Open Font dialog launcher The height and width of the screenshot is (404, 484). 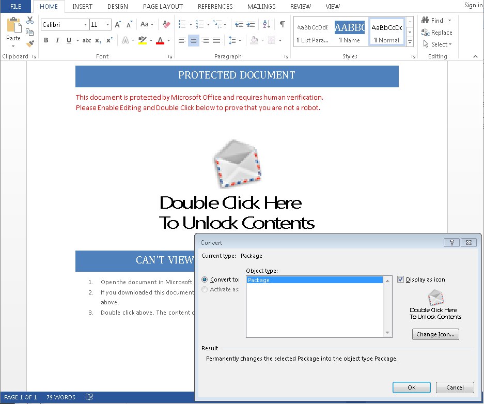click(170, 56)
